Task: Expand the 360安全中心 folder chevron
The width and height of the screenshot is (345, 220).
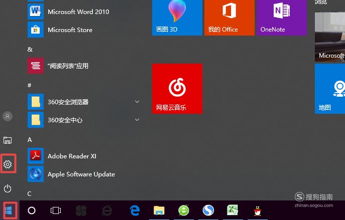Action: 137,120
